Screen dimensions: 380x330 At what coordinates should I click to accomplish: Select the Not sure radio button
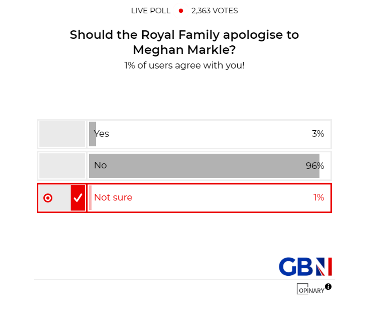48,198
